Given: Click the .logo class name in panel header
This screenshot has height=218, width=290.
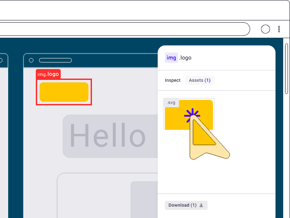Looking at the screenshot, I should pos(185,58).
